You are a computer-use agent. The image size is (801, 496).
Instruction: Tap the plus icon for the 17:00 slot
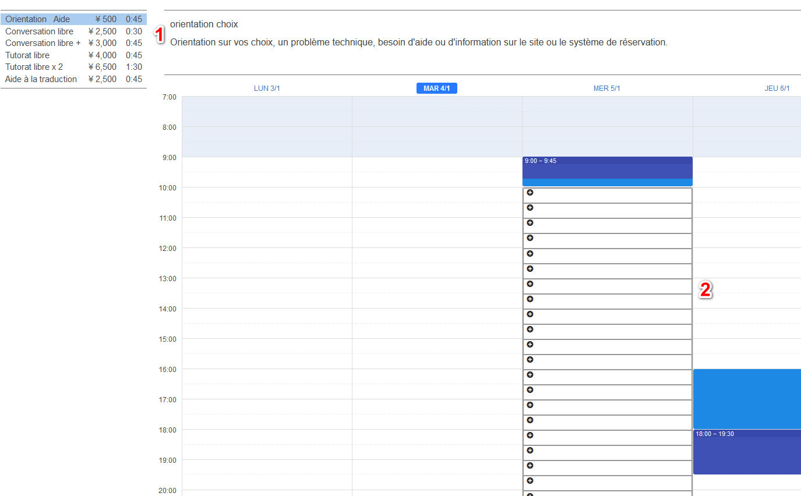530,405
